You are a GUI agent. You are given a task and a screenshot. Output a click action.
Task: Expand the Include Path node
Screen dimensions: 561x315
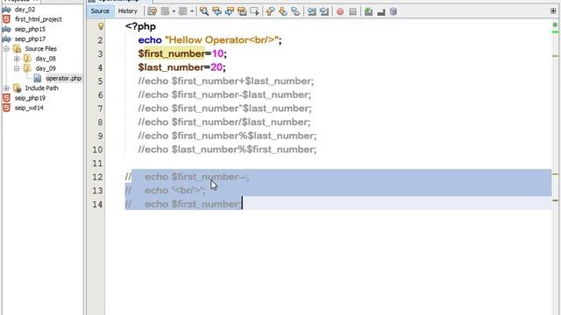pos(6,87)
